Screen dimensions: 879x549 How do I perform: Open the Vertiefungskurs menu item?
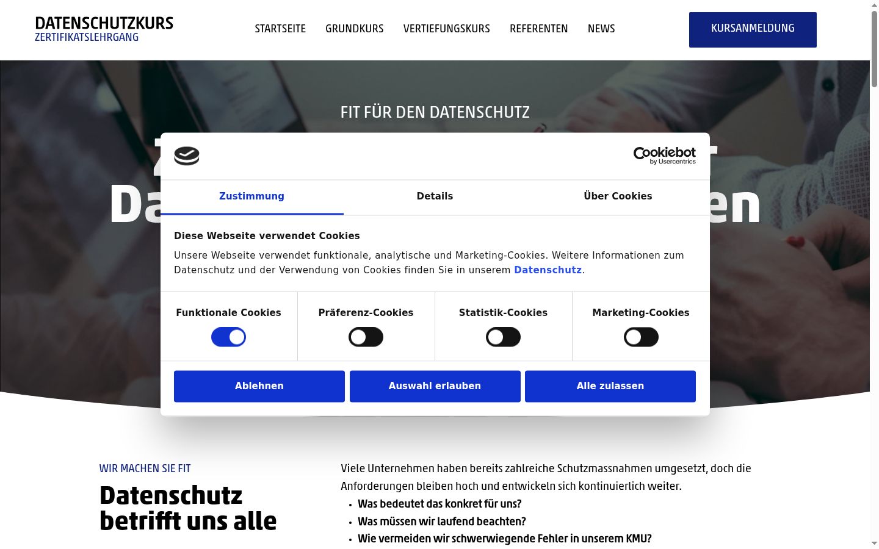(x=447, y=29)
